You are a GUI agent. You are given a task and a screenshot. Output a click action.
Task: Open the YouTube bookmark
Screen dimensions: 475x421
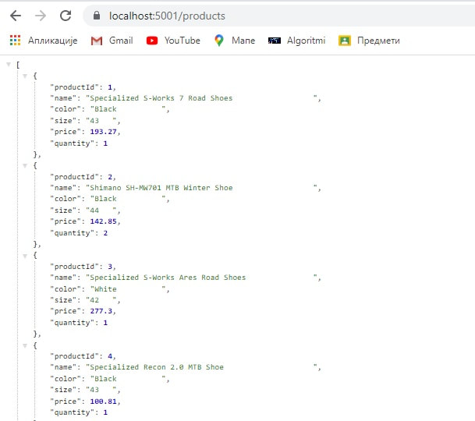(x=173, y=41)
